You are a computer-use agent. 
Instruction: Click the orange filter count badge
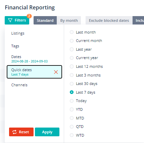coord(29,16)
